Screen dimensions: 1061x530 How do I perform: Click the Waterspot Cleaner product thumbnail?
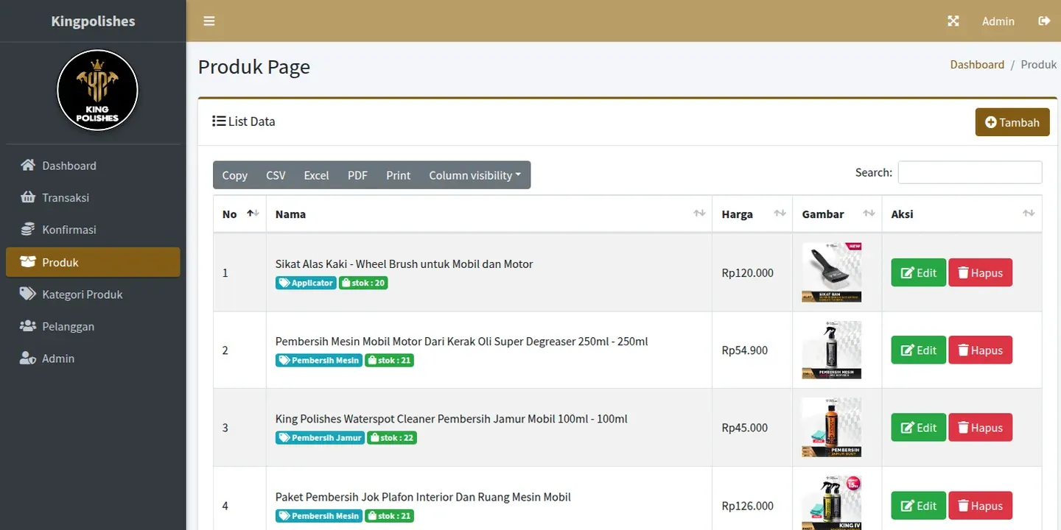832,428
